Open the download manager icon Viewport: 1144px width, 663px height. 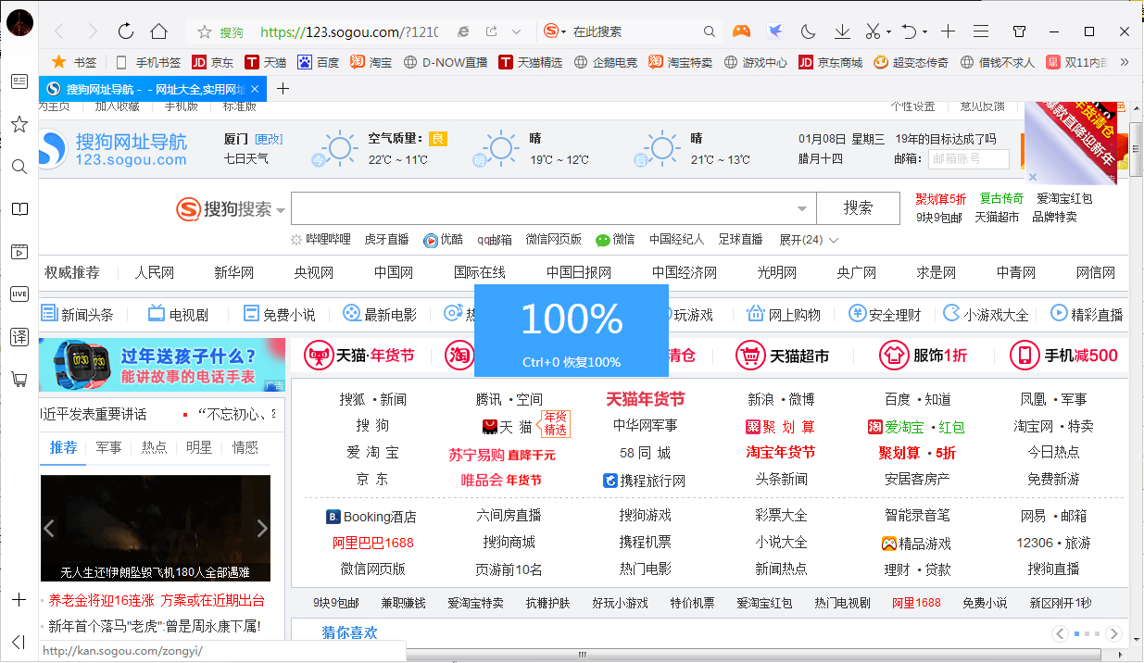pos(841,31)
